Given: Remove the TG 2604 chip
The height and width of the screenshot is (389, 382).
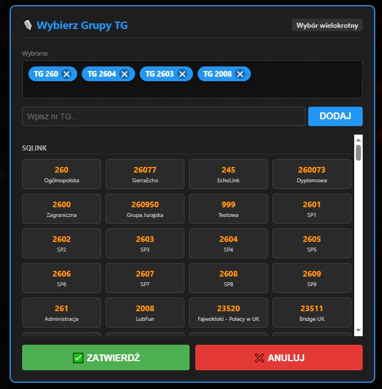Looking at the screenshot, I should [124, 74].
